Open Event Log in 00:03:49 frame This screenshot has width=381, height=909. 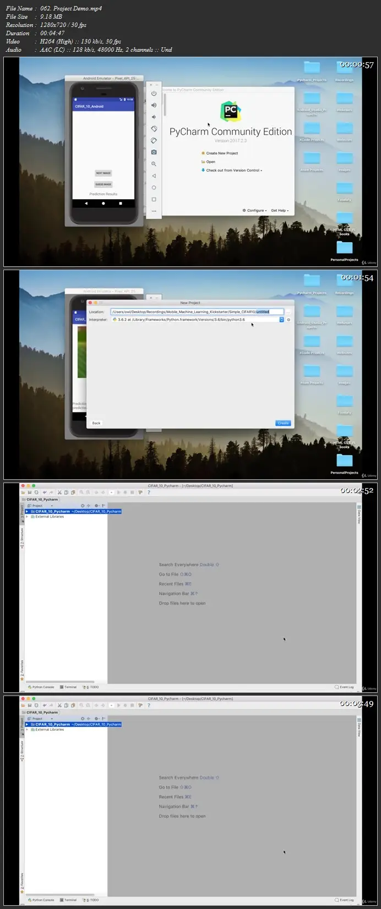tap(345, 900)
